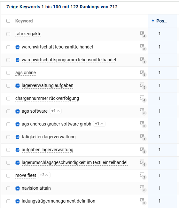This screenshot has width=179, height=208.
Task: Check the ladungsträgermanagement definition row checkbox
Action: pyautogui.click(x=8, y=201)
